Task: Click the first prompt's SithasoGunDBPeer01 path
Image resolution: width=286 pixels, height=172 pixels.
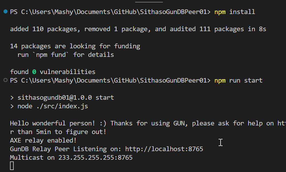Action: 173,12
